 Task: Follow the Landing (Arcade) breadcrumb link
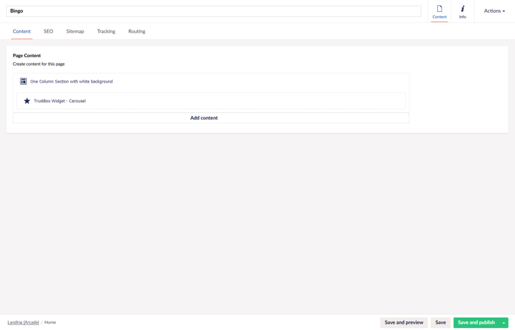(23, 322)
